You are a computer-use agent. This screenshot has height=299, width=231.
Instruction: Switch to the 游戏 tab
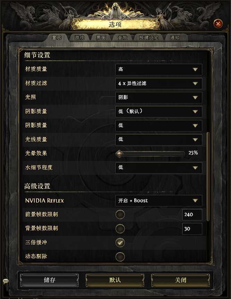pyautogui.click(x=79, y=37)
